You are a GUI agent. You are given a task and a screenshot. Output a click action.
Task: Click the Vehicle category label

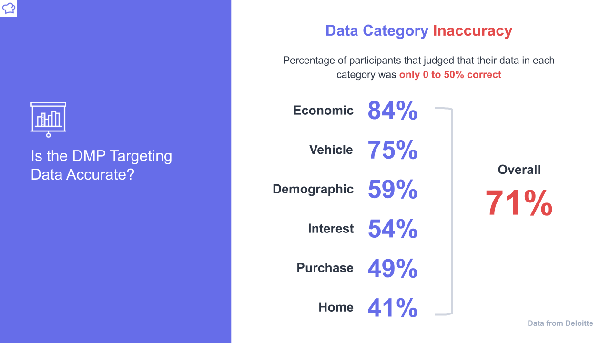[331, 150]
